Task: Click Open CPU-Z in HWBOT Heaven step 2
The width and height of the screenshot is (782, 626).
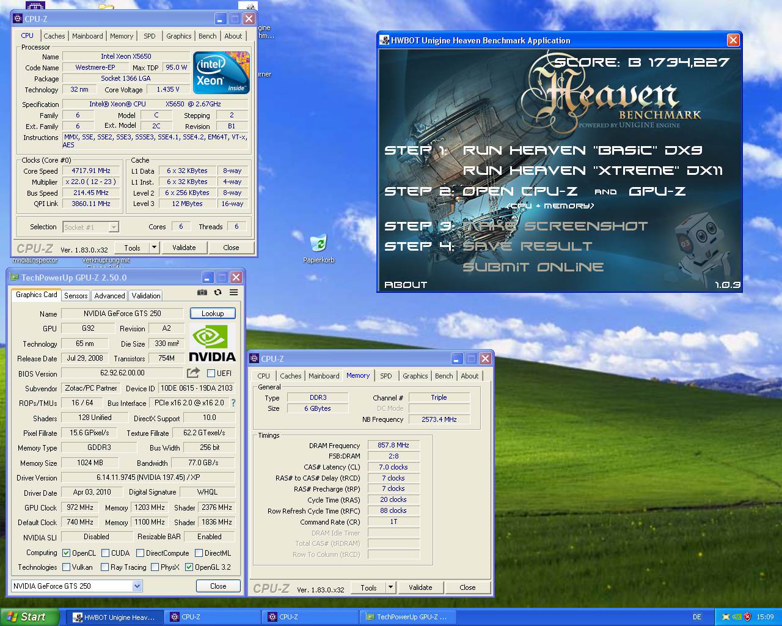Action: [520, 191]
